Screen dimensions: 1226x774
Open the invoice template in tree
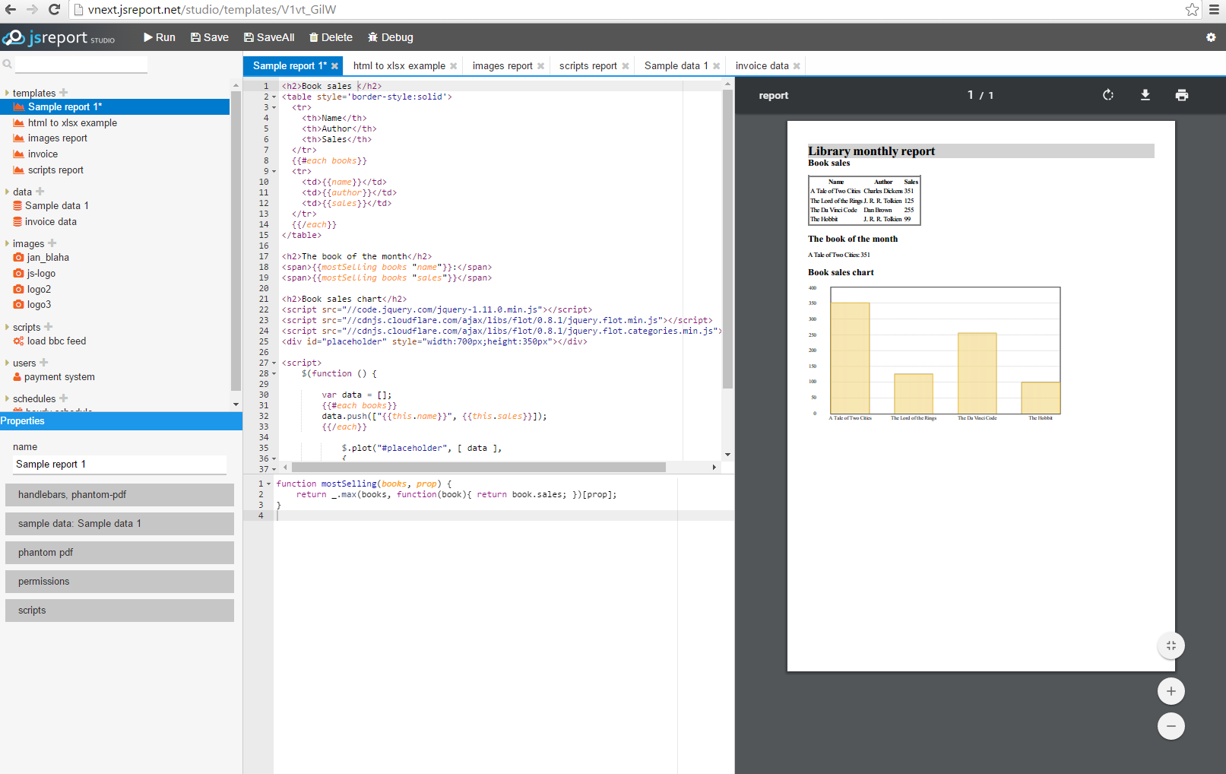click(x=43, y=154)
